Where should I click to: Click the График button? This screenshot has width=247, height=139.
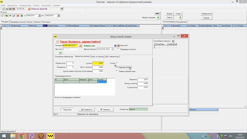point(206,18)
